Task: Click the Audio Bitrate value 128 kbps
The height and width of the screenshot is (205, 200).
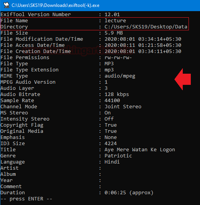Action: pyautogui.click(x=116, y=94)
